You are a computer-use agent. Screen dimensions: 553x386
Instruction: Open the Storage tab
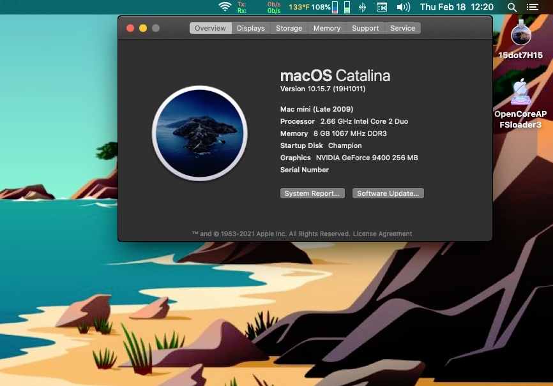[289, 28]
